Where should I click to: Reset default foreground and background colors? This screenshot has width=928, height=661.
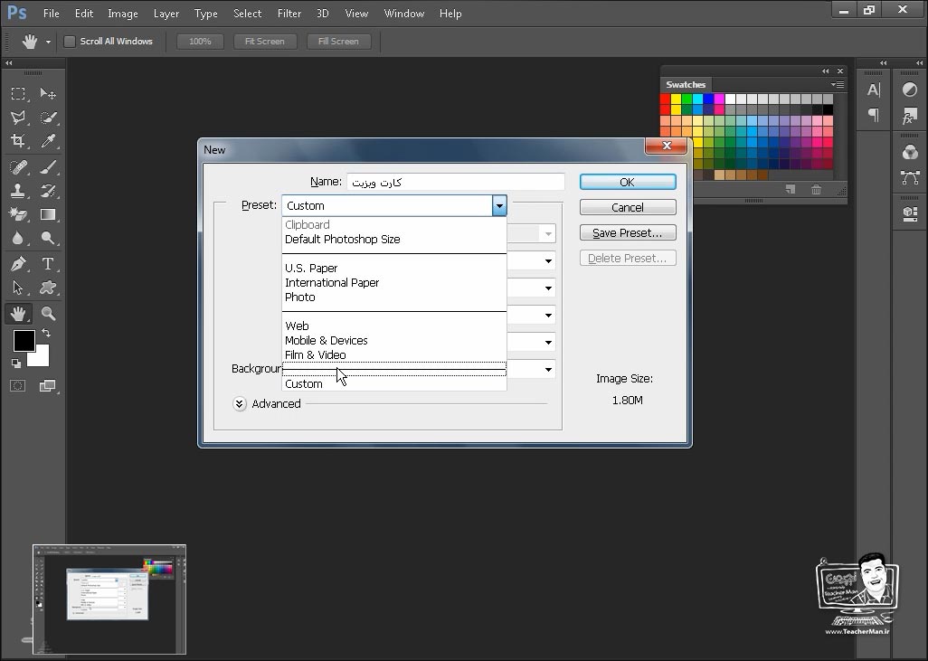16,363
